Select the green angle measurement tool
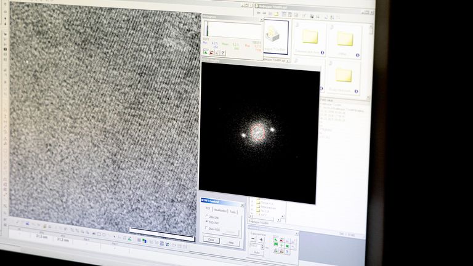 coord(129,239)
